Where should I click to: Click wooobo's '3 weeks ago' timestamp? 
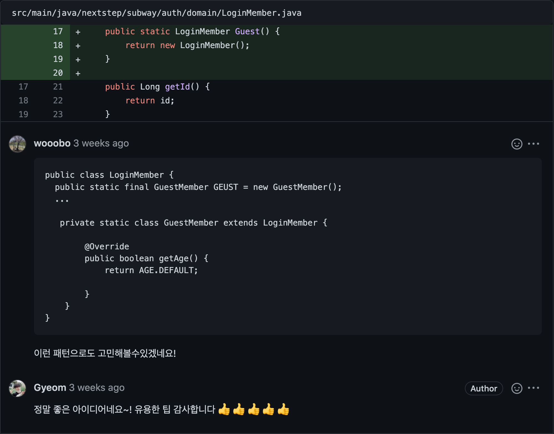pyautogui.click(x=101, y=143)
